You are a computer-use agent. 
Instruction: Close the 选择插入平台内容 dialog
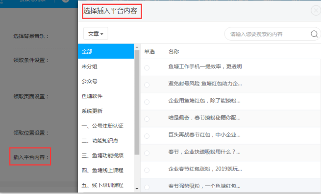click(316, 10)
